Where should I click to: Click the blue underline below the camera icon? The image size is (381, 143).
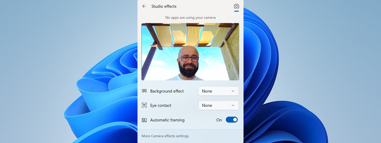pyautogui.click(x=236, y=11)
